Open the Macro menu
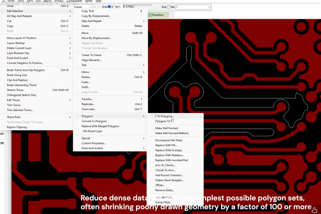 click(47, 1)
